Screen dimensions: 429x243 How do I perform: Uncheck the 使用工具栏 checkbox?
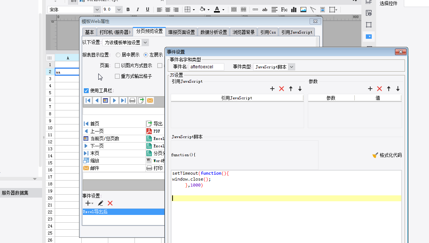86,90
